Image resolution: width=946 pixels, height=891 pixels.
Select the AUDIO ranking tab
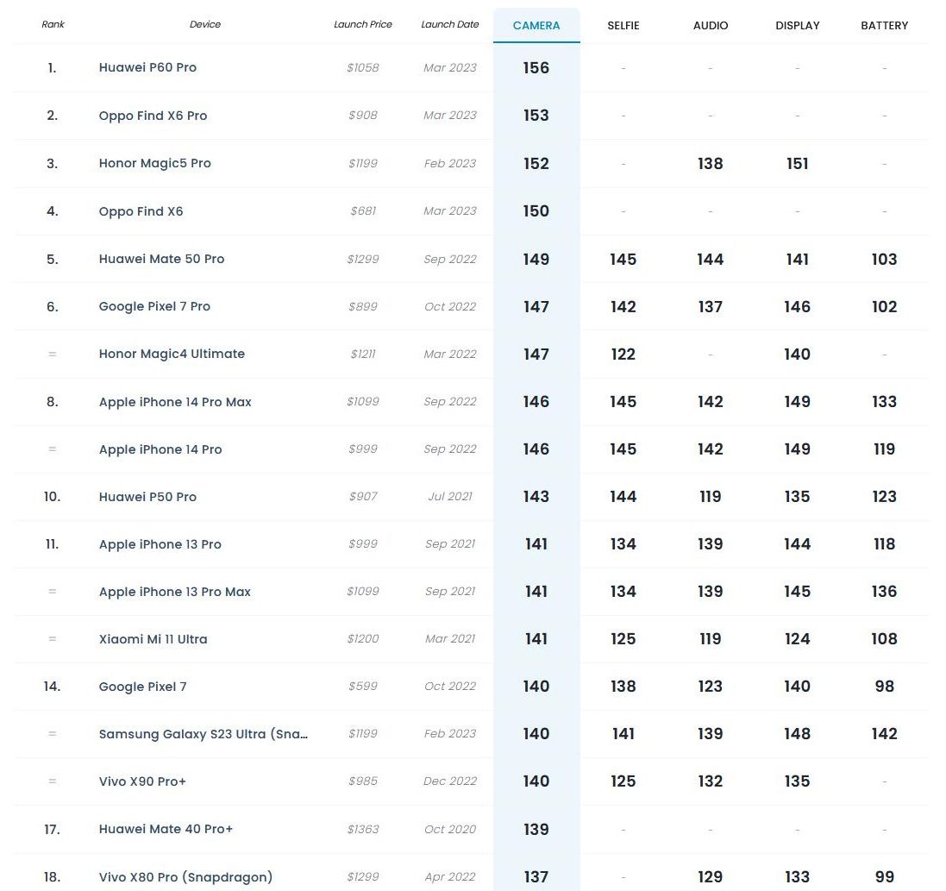[710, 25]
